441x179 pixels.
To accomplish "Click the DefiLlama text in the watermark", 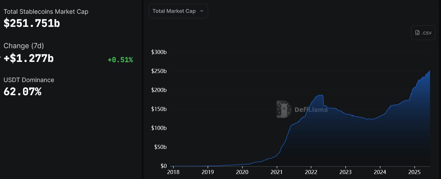I will click(311, 110).
